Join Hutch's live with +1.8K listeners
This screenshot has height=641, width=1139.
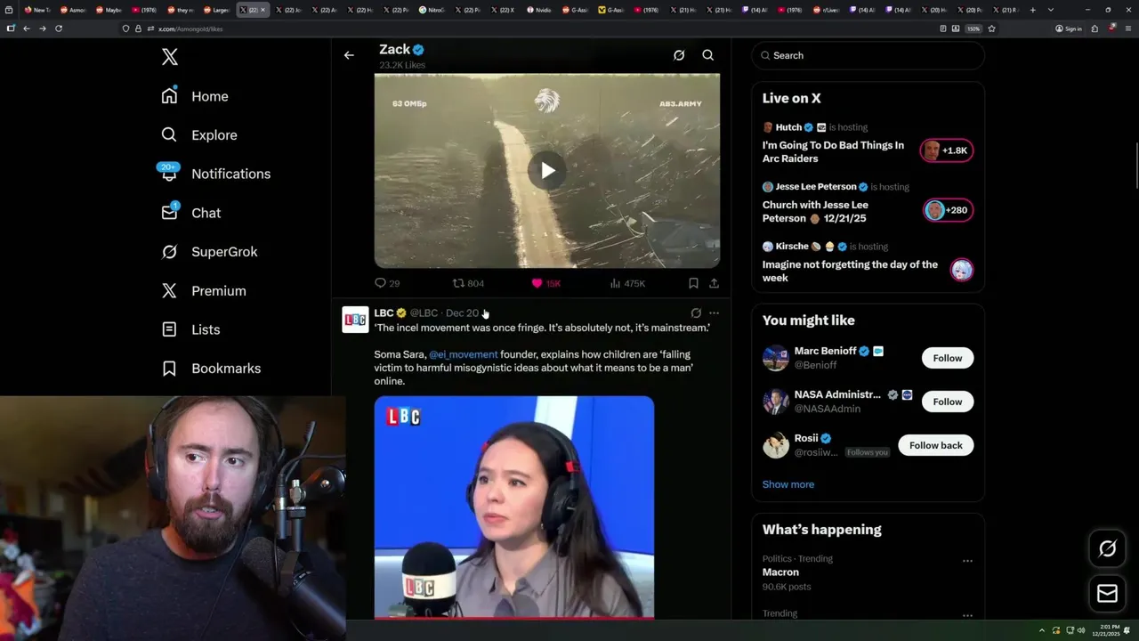(x=947, y=150)
